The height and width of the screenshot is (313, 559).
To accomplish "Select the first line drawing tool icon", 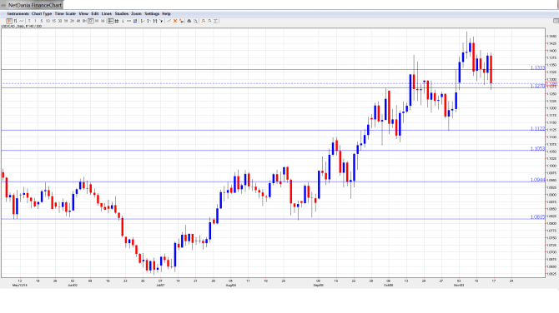I will tap(143, 21).
